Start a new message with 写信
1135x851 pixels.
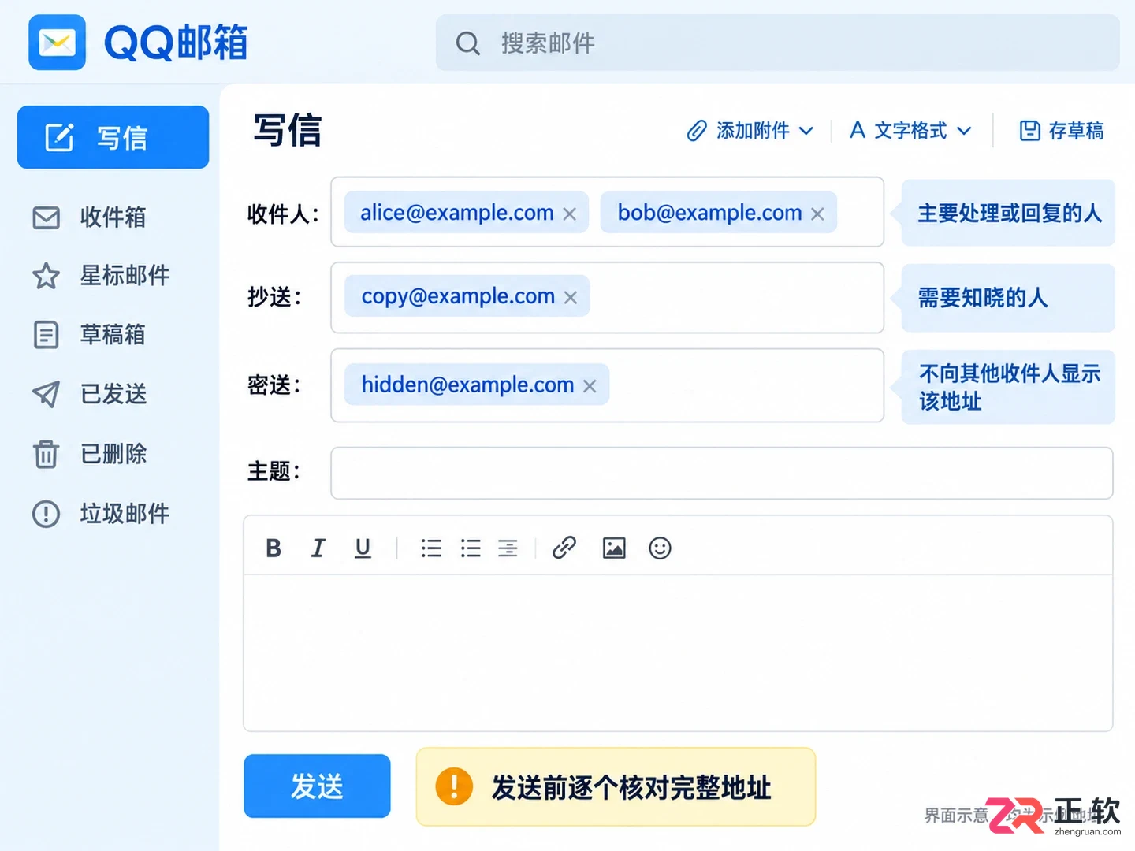coord(113,137)
